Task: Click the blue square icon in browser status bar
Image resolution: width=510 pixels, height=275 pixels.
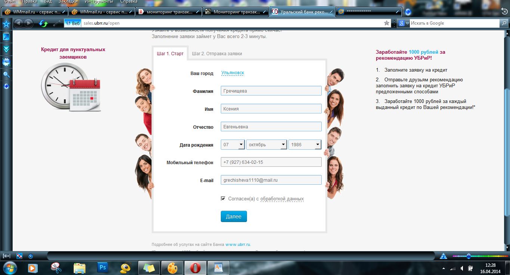Action: [19, 256]
